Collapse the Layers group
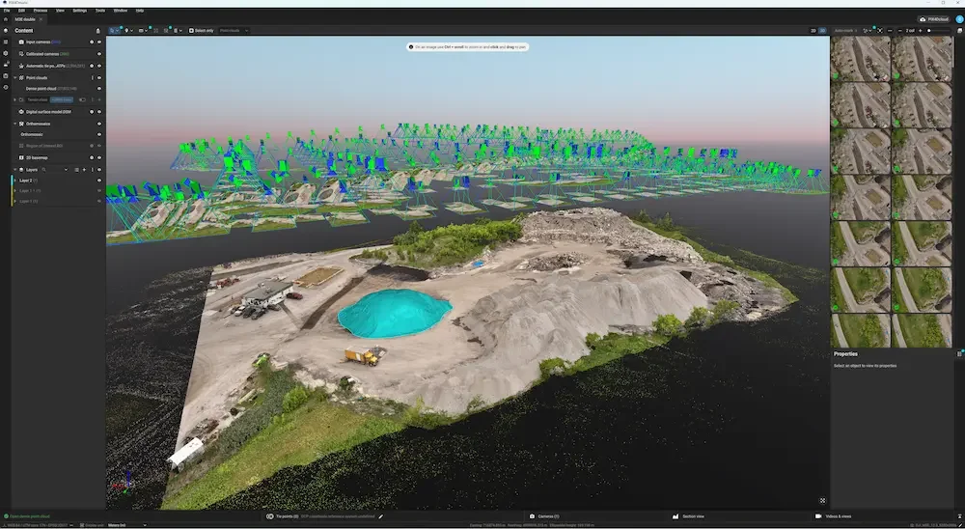965x529 pixels. 14,169
